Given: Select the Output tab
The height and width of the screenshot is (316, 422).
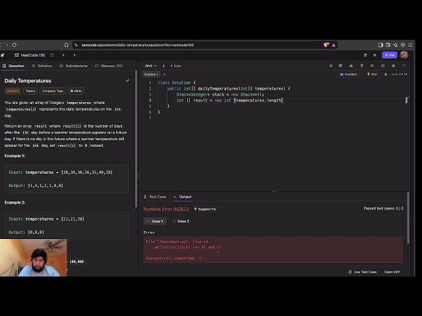Looking at the screenshot, I should coord(183,197).
